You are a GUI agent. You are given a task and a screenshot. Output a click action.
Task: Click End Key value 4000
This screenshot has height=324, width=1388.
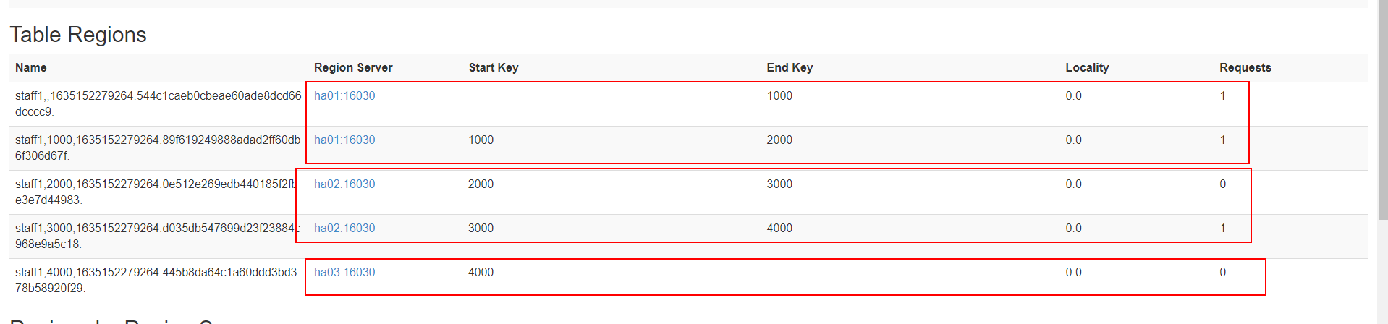pos(779,228)
